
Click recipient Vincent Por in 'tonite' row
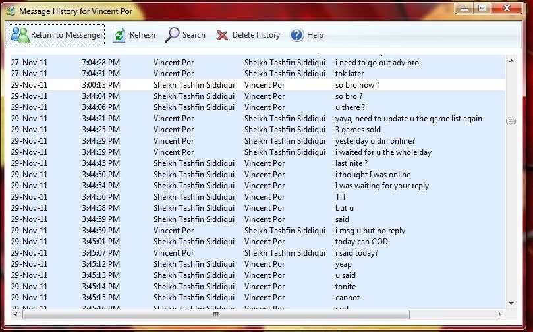[264, 287]
